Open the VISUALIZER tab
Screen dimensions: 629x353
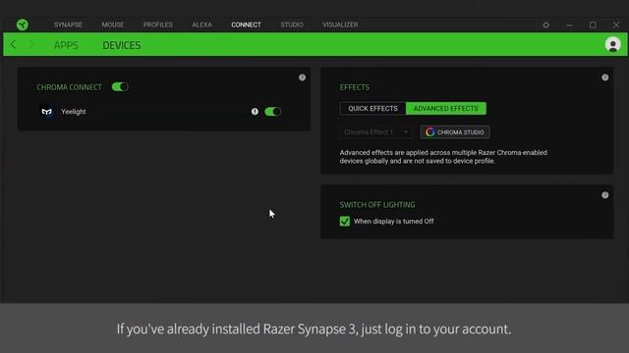coord(340,25)
